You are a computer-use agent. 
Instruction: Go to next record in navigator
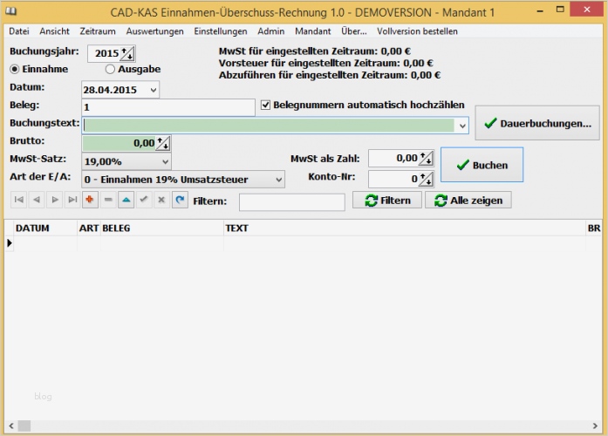coord(55,200)
